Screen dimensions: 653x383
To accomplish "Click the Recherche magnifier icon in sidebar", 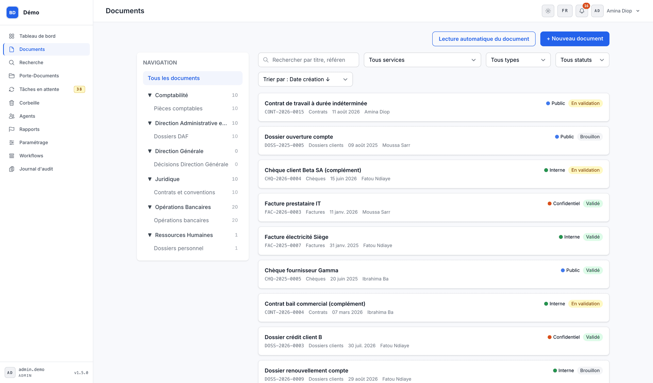I will coord(12,63).
